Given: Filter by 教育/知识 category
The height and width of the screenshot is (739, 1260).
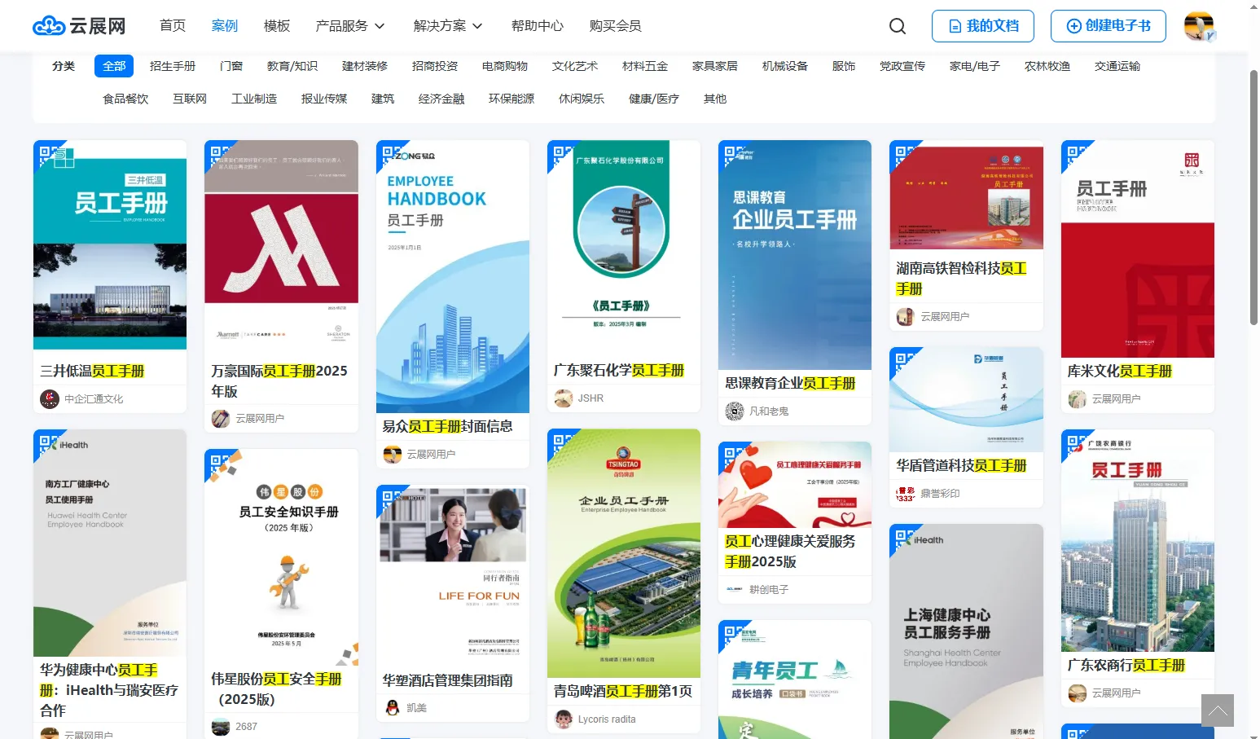Looking at the screenshot, I should [x=292, y=66].
